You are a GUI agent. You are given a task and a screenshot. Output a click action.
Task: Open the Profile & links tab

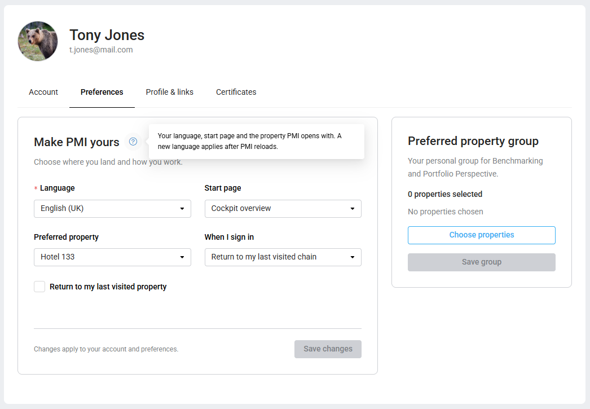170,92
